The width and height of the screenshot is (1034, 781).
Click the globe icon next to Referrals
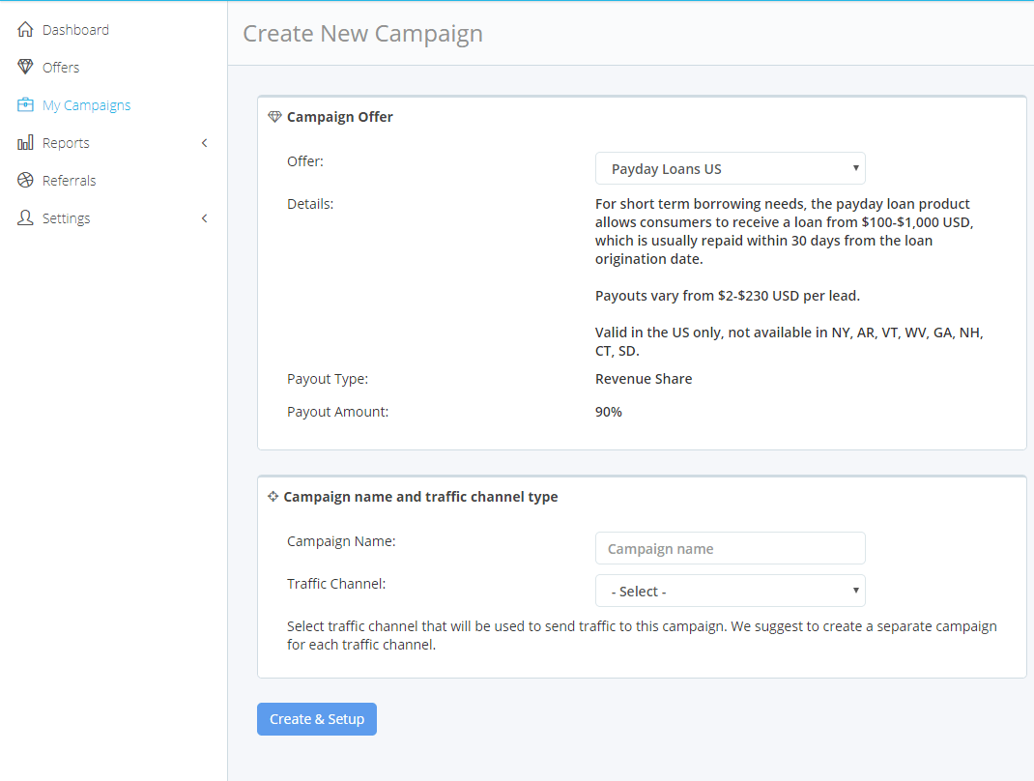[x=23, y=180]
